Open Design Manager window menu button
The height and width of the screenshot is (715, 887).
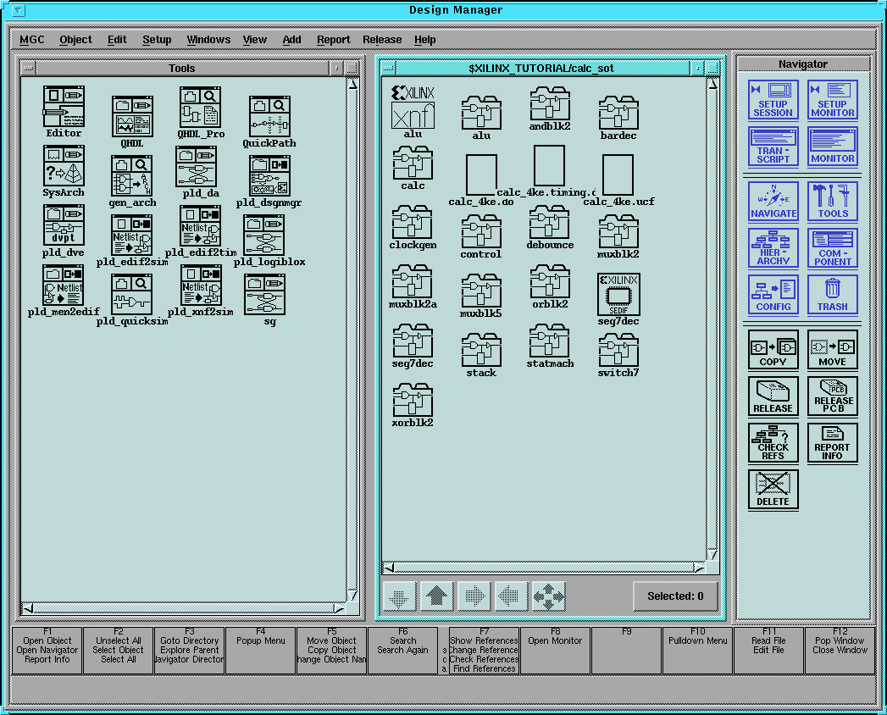18,10
